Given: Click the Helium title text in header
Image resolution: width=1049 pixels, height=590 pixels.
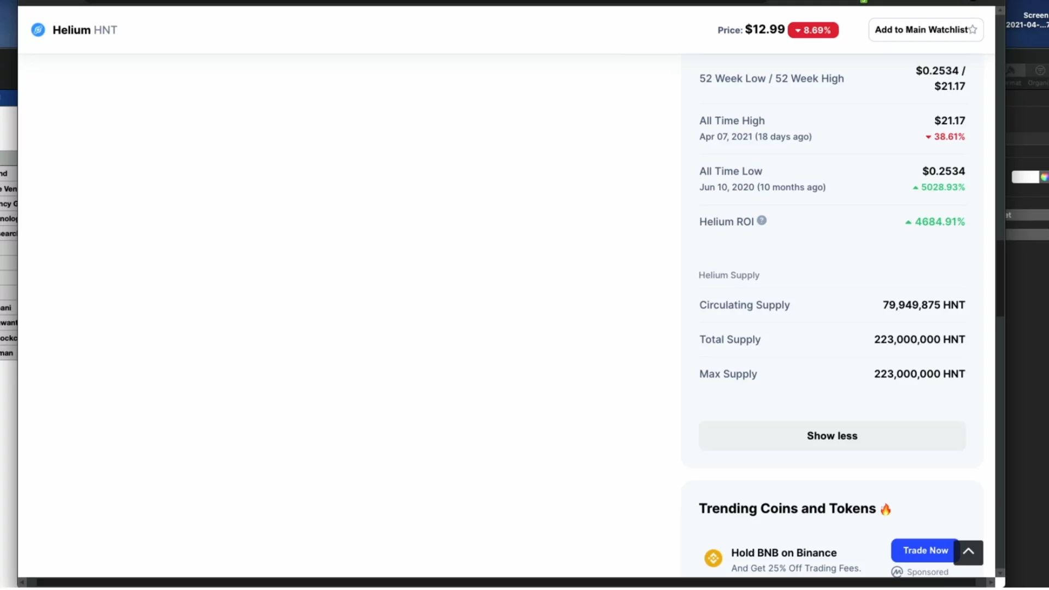Looking at the screenshot, I should tap(72, 30).
